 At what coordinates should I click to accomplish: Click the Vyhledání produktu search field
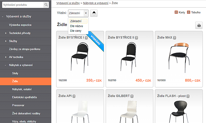pos(23,5)
